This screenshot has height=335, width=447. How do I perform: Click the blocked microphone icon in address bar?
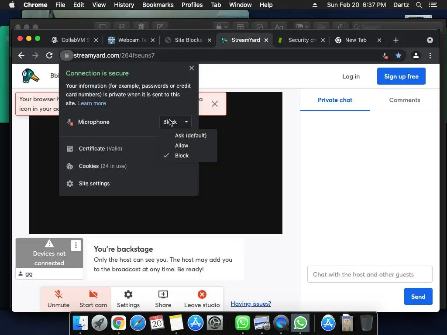click(x=385, y=55)
